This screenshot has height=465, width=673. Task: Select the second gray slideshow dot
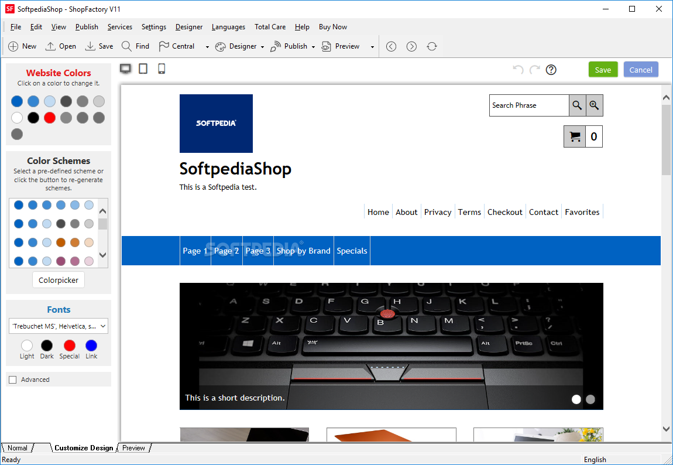tap(590, 399)
